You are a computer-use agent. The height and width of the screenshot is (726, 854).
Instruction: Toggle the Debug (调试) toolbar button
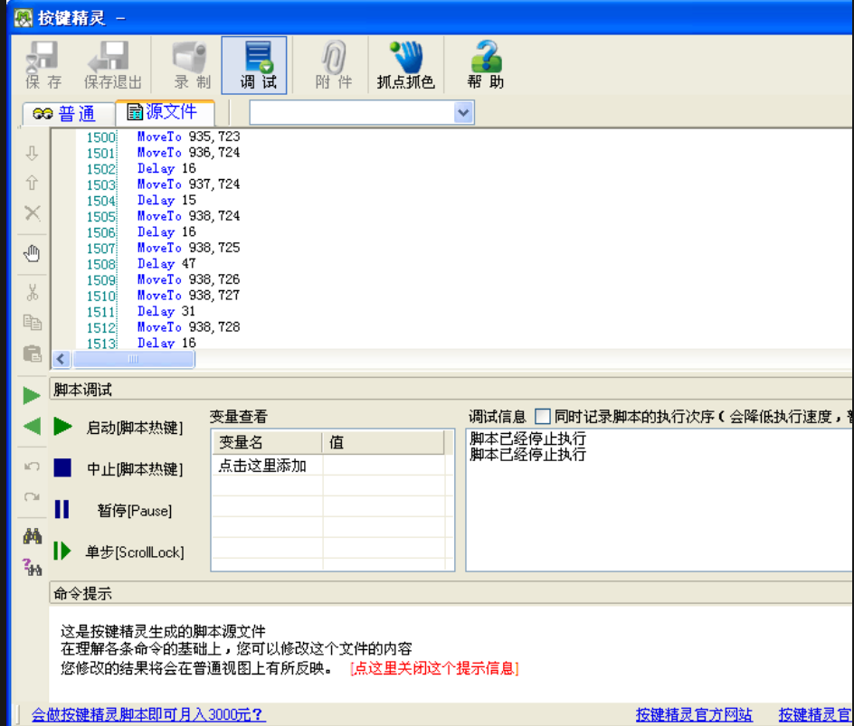(x=254, y=65)
